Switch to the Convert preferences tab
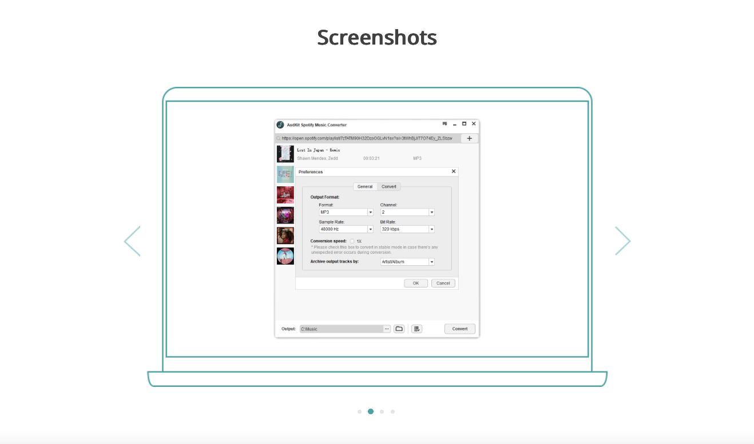Image resolution: width=754 pixels, height=444 pixels. (x=389, y=187)
